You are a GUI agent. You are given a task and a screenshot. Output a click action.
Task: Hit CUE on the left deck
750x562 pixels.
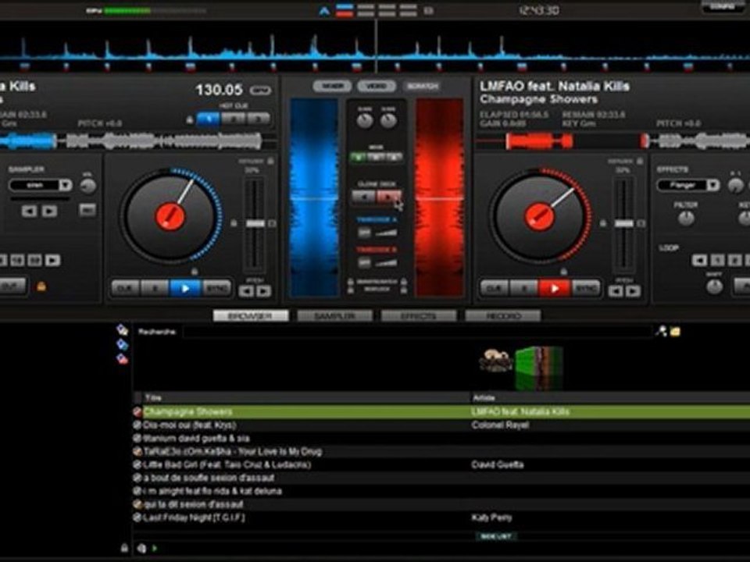[125, 288]
